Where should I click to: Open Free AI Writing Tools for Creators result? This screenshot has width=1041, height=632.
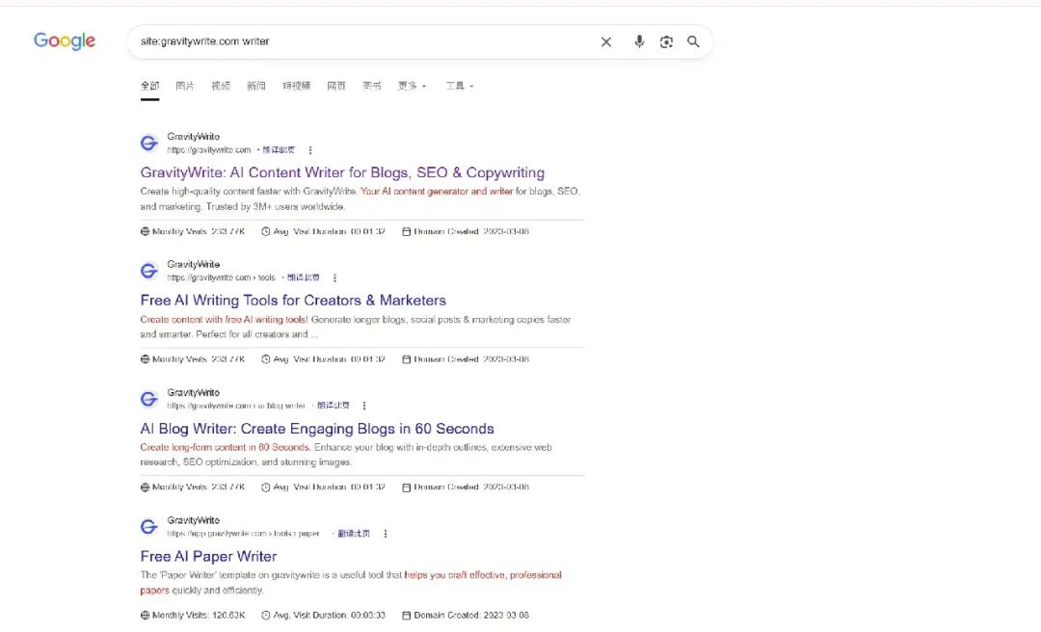pyautogui.click(x=293, y=300)
